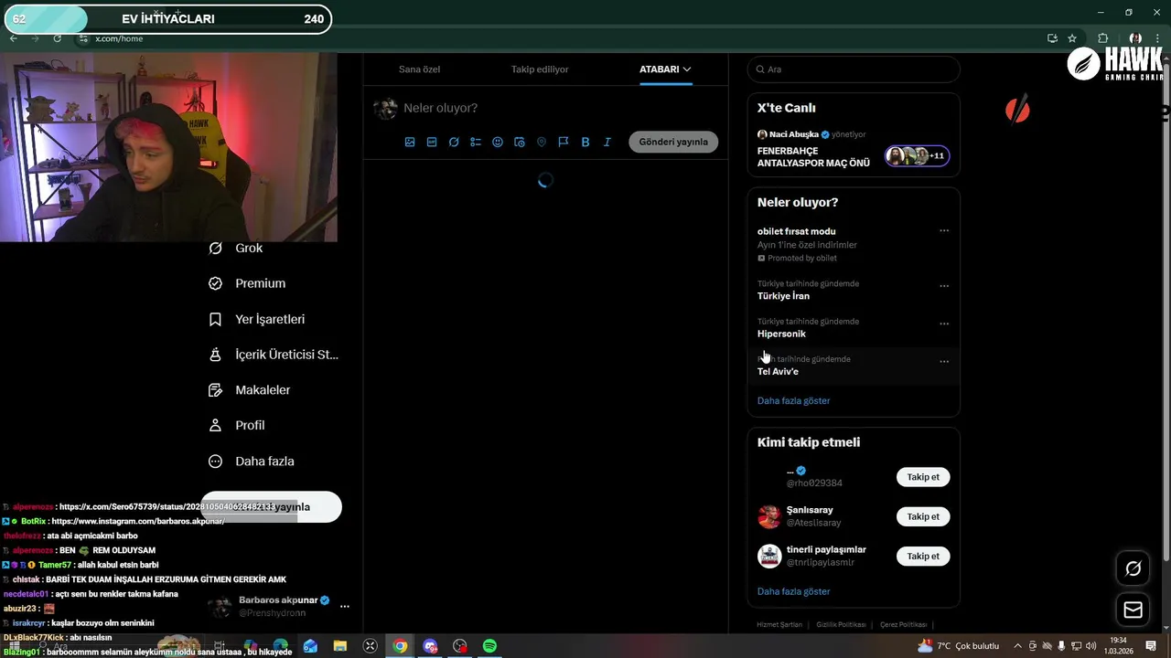This screenshot has width=1171, height=658.
Task: Open account menu dots beside Barbaros akpunar
Action: [345, 606]
